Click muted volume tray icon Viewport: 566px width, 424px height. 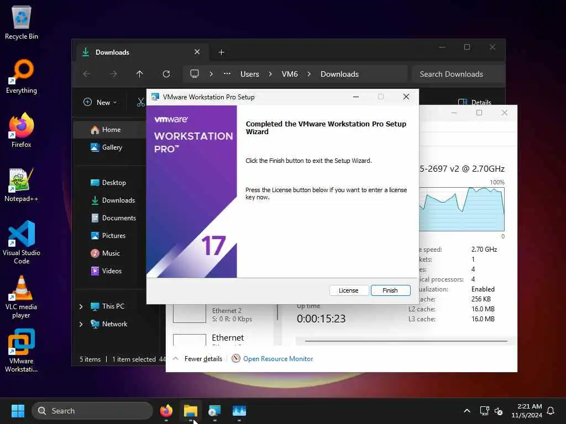499,411
